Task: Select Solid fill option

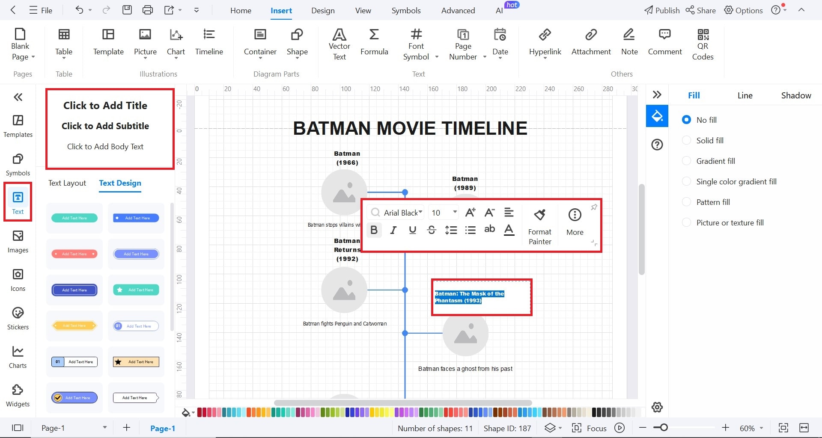Action: tap(703, 140)
